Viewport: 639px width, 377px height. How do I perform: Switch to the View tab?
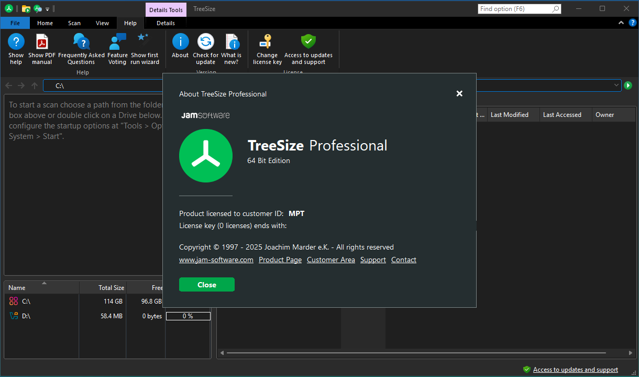[x=103, y=23]
